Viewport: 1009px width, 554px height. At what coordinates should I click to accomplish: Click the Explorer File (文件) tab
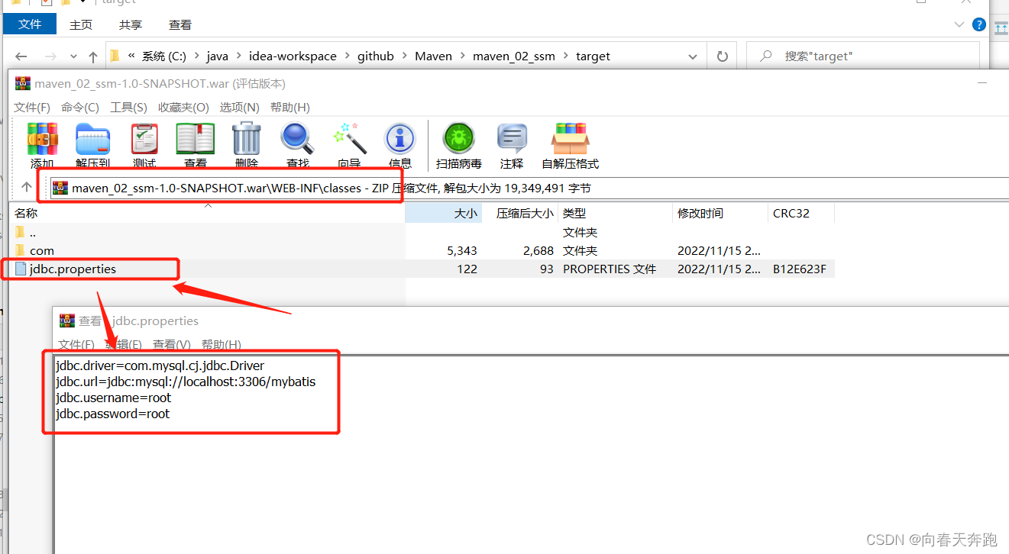[x=30, y=24]
